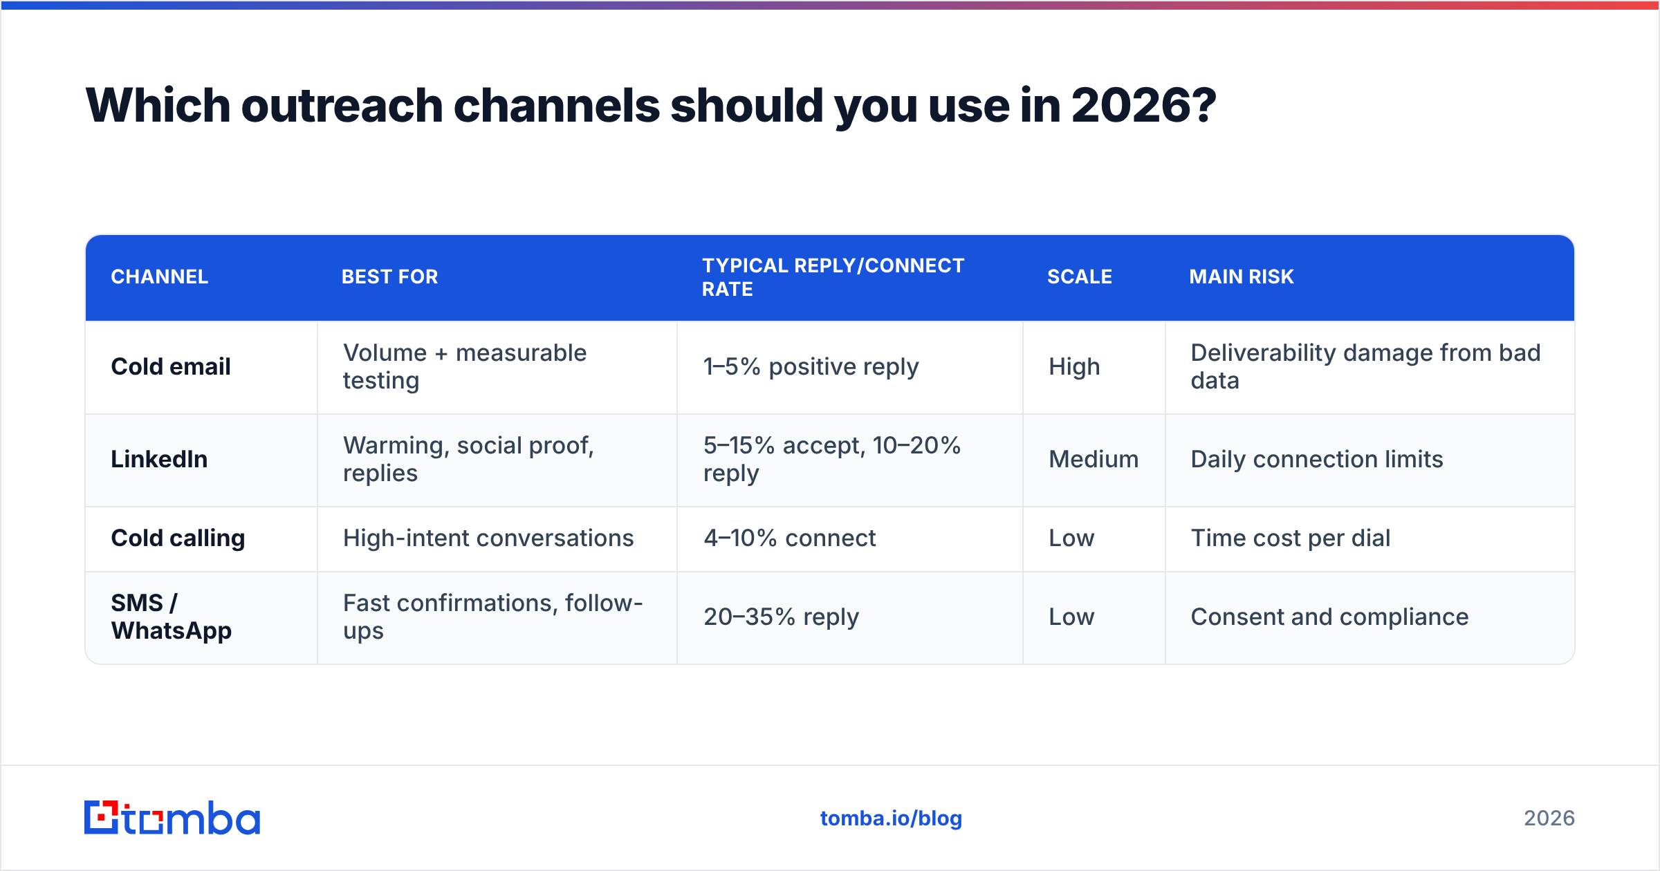Click the "Medium" scale value
The height and width of the screenshot is (871, 1660).
[1094, 459]
